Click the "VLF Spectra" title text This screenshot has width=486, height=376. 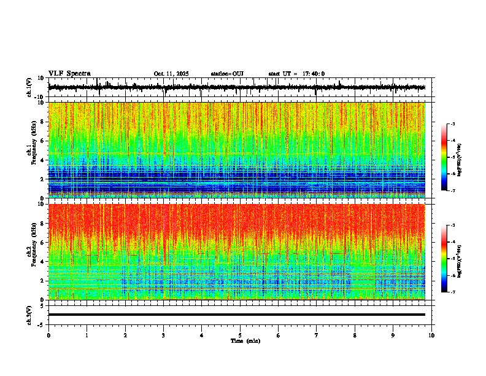(x=69, y=74)
